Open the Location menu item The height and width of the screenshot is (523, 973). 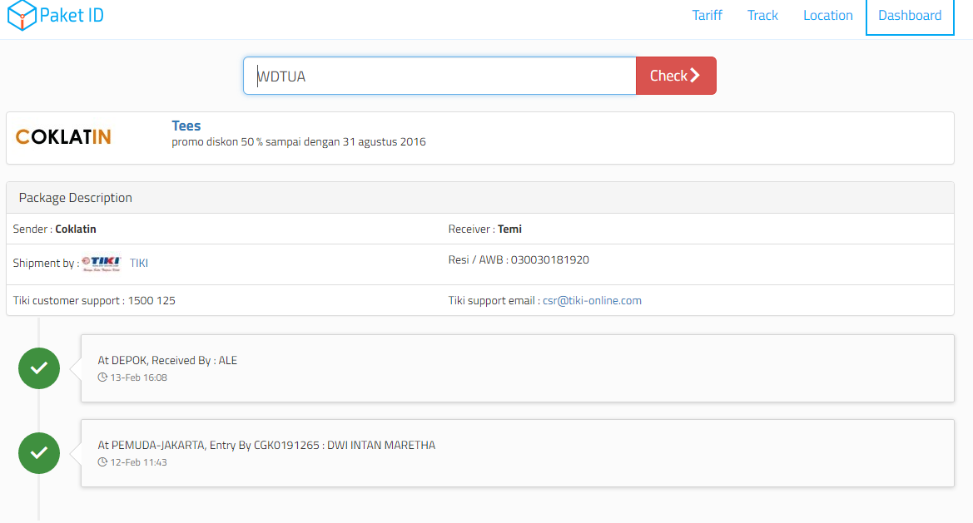tap(828, 16)
